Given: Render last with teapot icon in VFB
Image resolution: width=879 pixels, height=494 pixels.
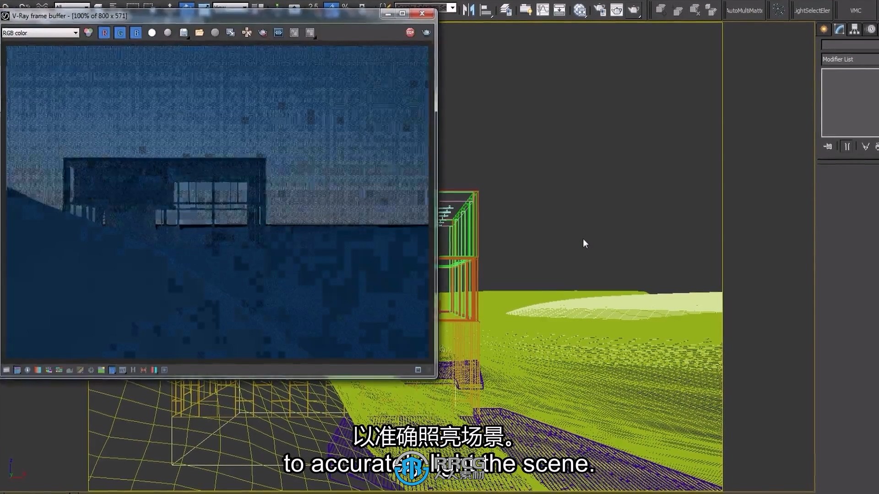Looking at the screenshot, I should click(426, 32).
